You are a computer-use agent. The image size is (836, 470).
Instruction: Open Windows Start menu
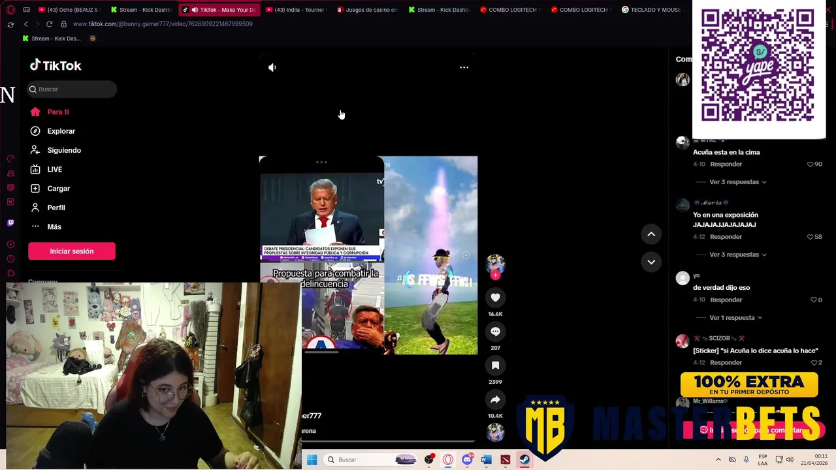pyautogui.click(x=312, y=460)
